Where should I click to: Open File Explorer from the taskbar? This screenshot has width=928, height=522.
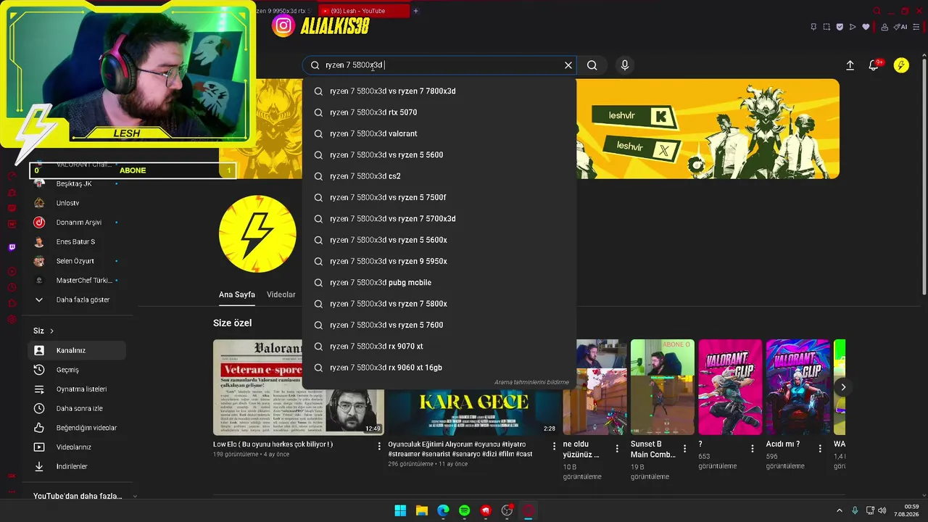pyautogui.click(x=421, y=510)
